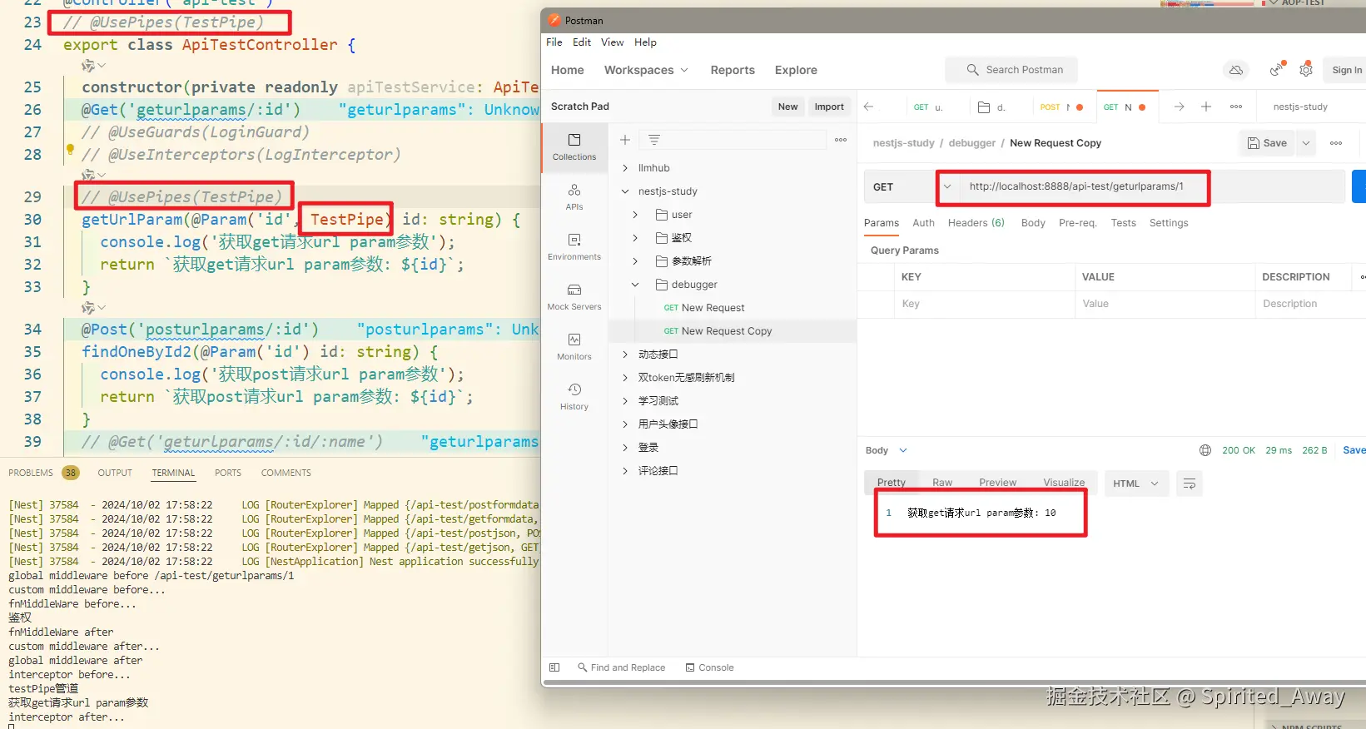Switch to the Headers request tab
The width and height of the screenshot is (1366, 729).
[x=976, y=223]
